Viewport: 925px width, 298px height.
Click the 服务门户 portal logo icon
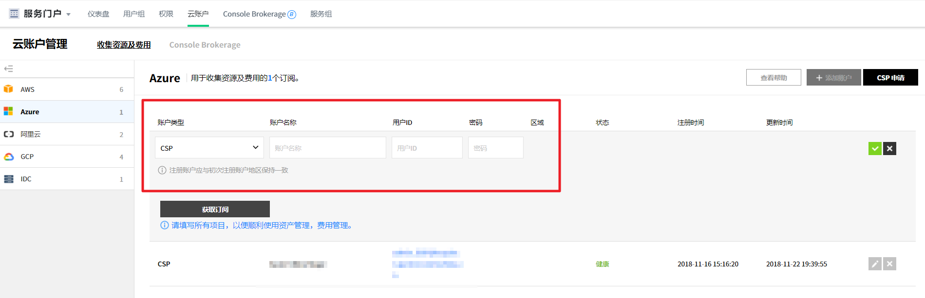click(14, 14)
